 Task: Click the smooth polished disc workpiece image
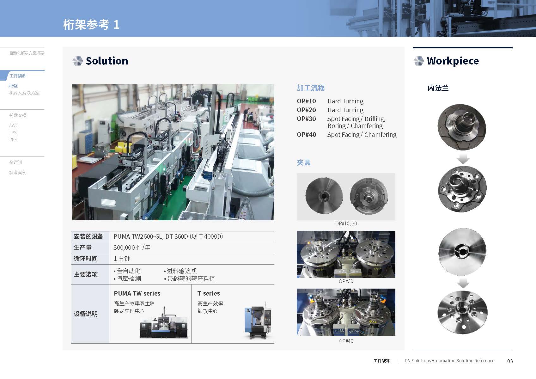pyautogui.click(x=462, y=252)
